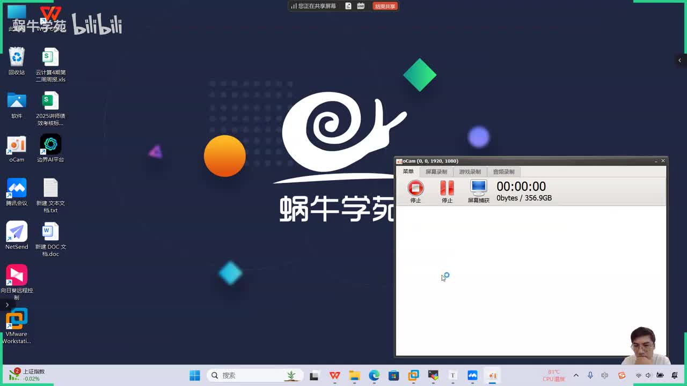Open File Explorer from the taskbar
Viewport: 687px width, 386px height.
tap(354, 375)
